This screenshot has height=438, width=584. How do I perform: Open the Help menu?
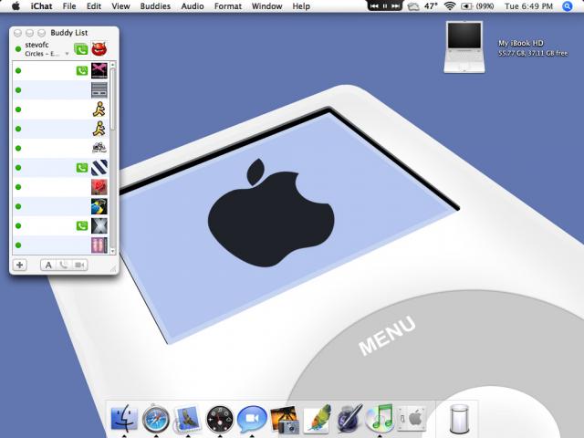301,6
